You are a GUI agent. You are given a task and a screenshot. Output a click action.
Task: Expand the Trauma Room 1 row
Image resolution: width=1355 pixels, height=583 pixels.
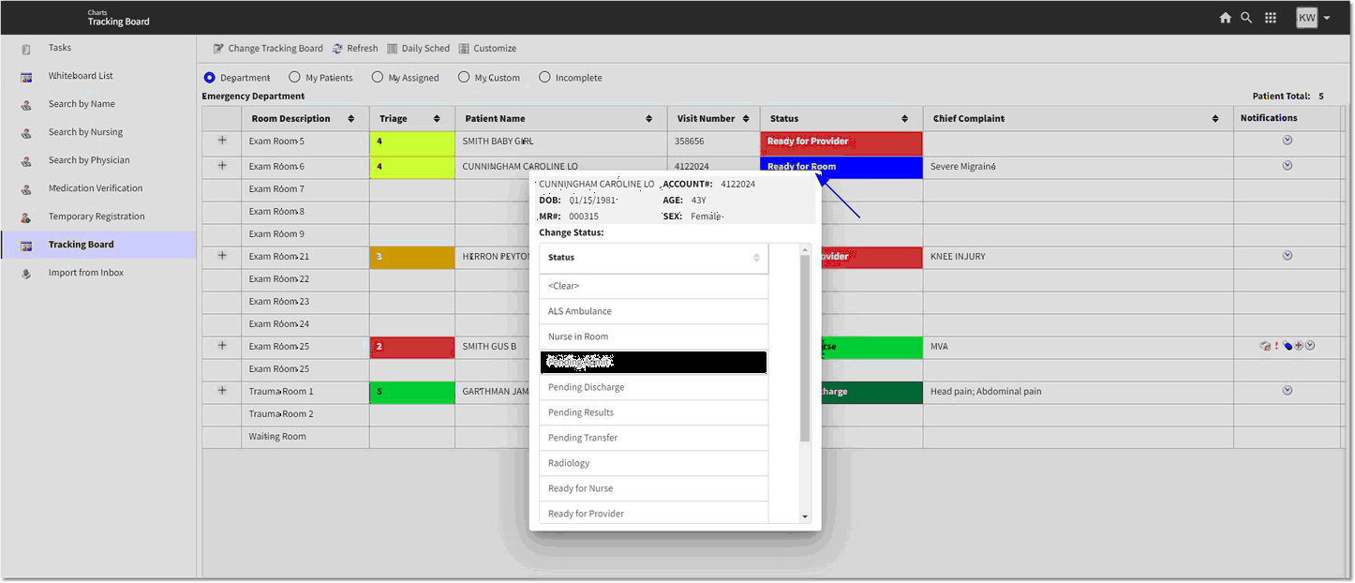pyautogui.click(x=222, y=391)
